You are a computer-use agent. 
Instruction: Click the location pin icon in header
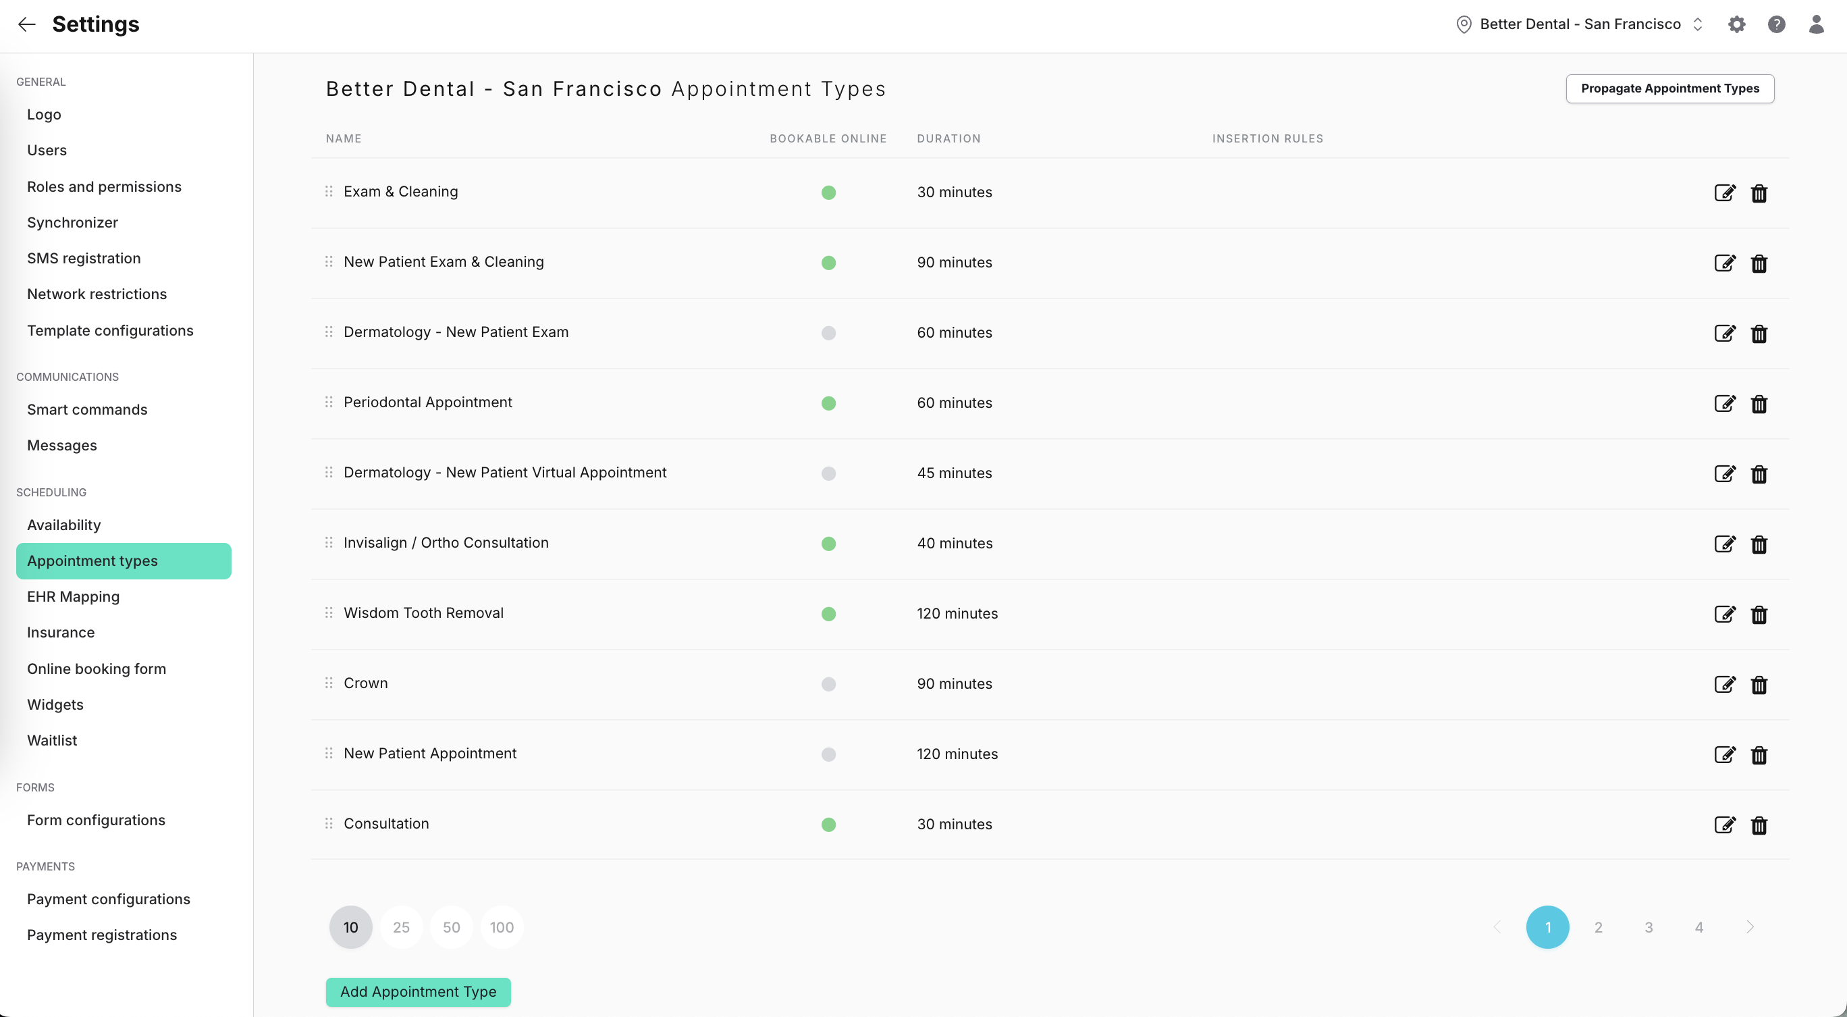[1464, 24]
